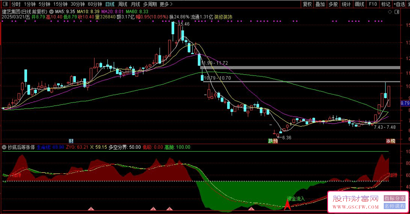Image resolution: width=410 pixels, height=214 pixels.
Task: Switch to the 日线 tab
Action: [x=110, y=4]
